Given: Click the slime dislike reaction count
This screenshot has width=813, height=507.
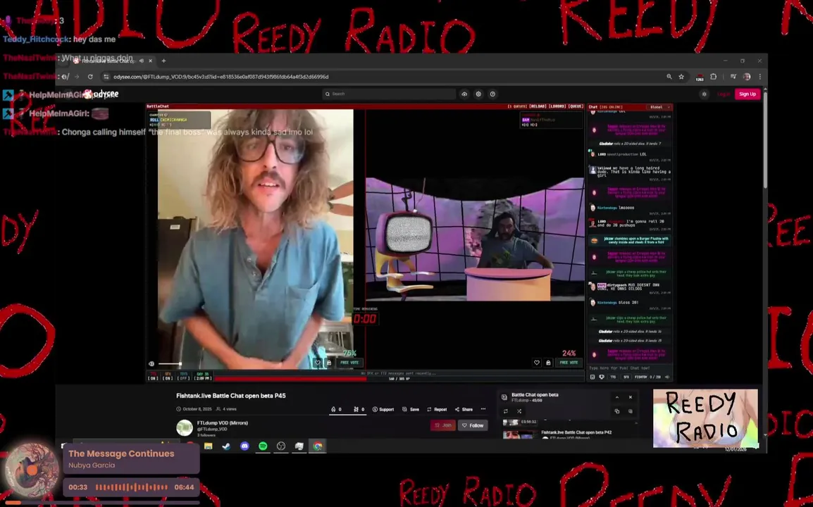Looking at the screenshot, I should click(x=359, y=409).
